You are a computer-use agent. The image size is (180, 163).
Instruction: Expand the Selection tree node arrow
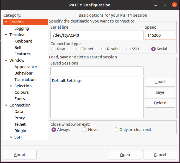pos(11,86)
